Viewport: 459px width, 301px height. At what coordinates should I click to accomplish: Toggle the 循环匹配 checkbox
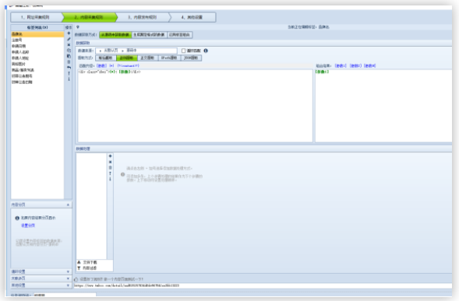click(184, 51)
